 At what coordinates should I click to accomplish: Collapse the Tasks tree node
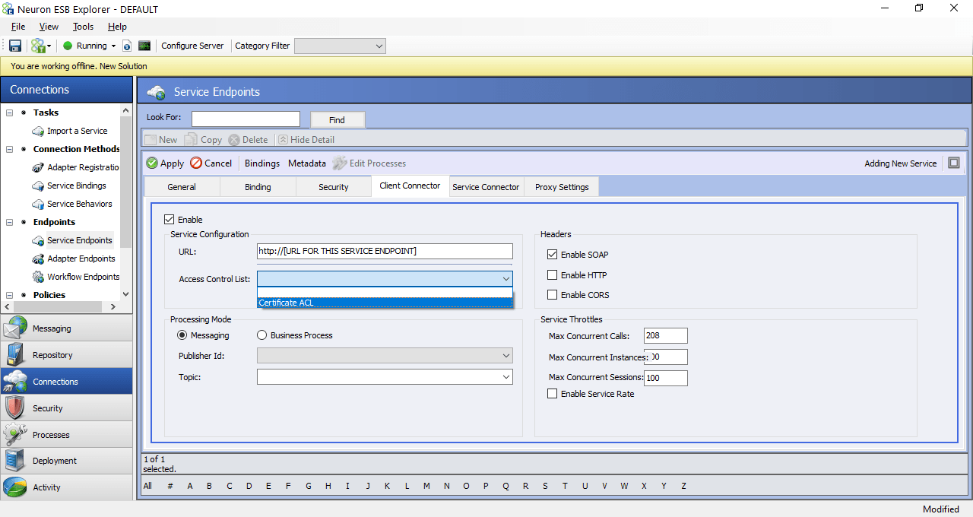click(x=10, y=113)
